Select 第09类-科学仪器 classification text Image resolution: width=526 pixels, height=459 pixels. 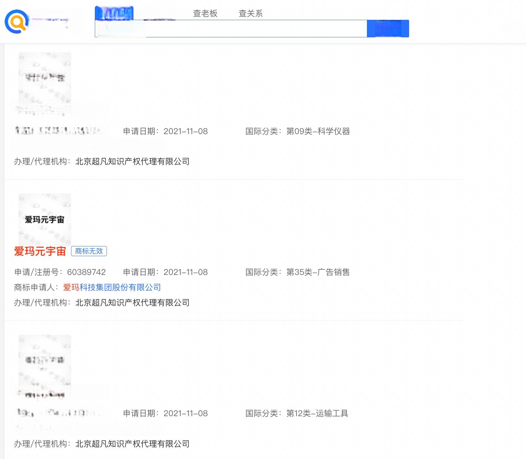click(x=318, y=131)
